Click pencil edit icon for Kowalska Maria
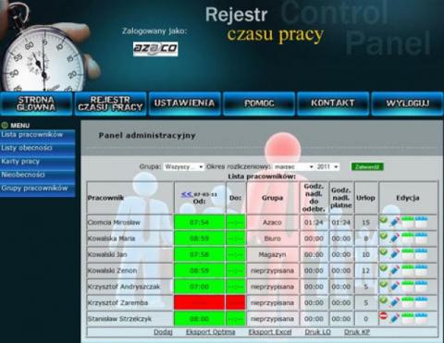Screen dimensions: 444x343 click(x=394, y=238)
